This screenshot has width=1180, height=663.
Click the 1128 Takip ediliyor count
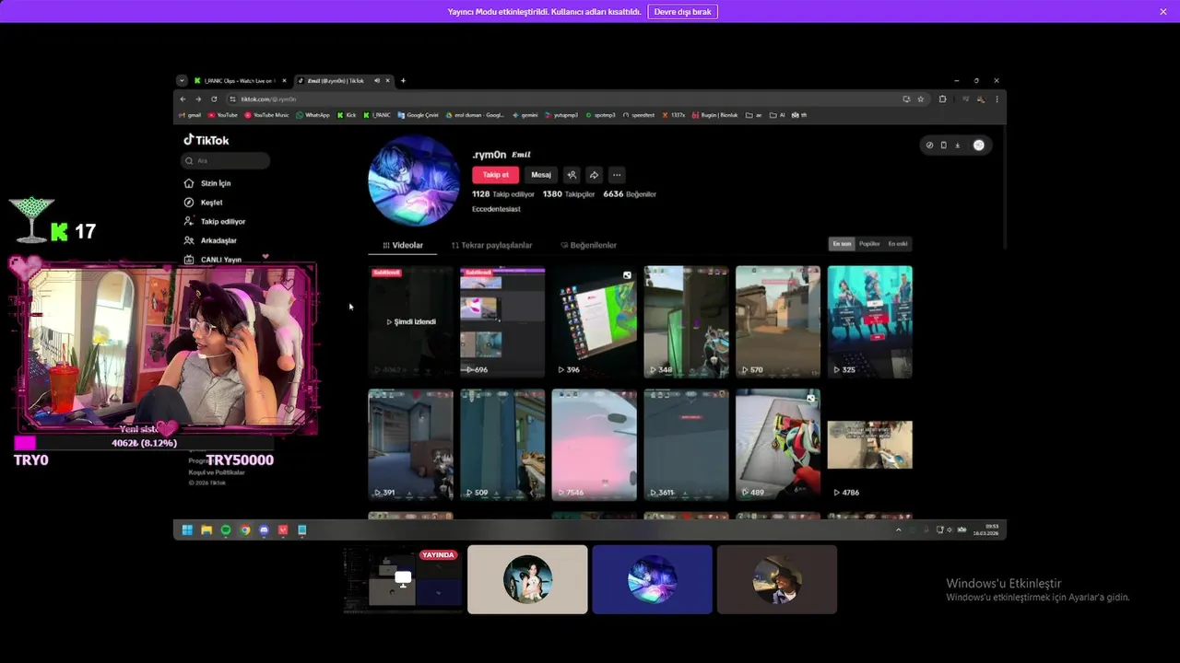(x=503, y=194)
